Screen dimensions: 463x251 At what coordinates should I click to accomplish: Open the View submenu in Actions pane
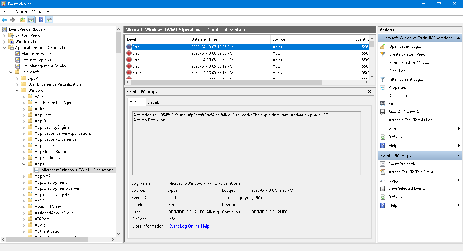tap(420, 129)
